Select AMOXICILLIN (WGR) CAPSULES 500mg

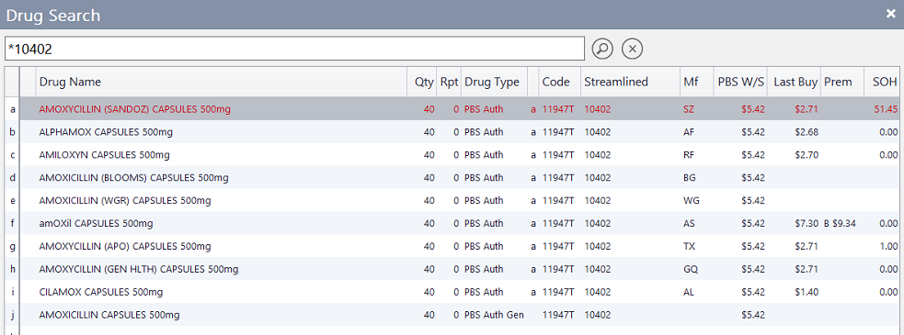tap(460, 200)
